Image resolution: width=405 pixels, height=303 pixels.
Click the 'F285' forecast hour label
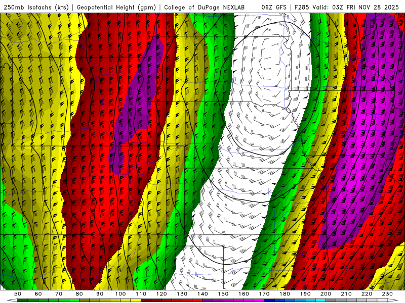(302, 7)
